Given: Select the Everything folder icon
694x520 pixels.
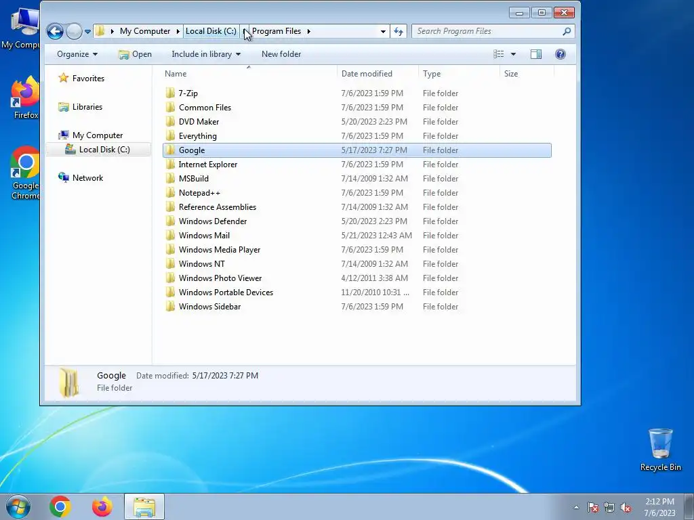Looking at the screenshot, I should (x=170, y=135).
